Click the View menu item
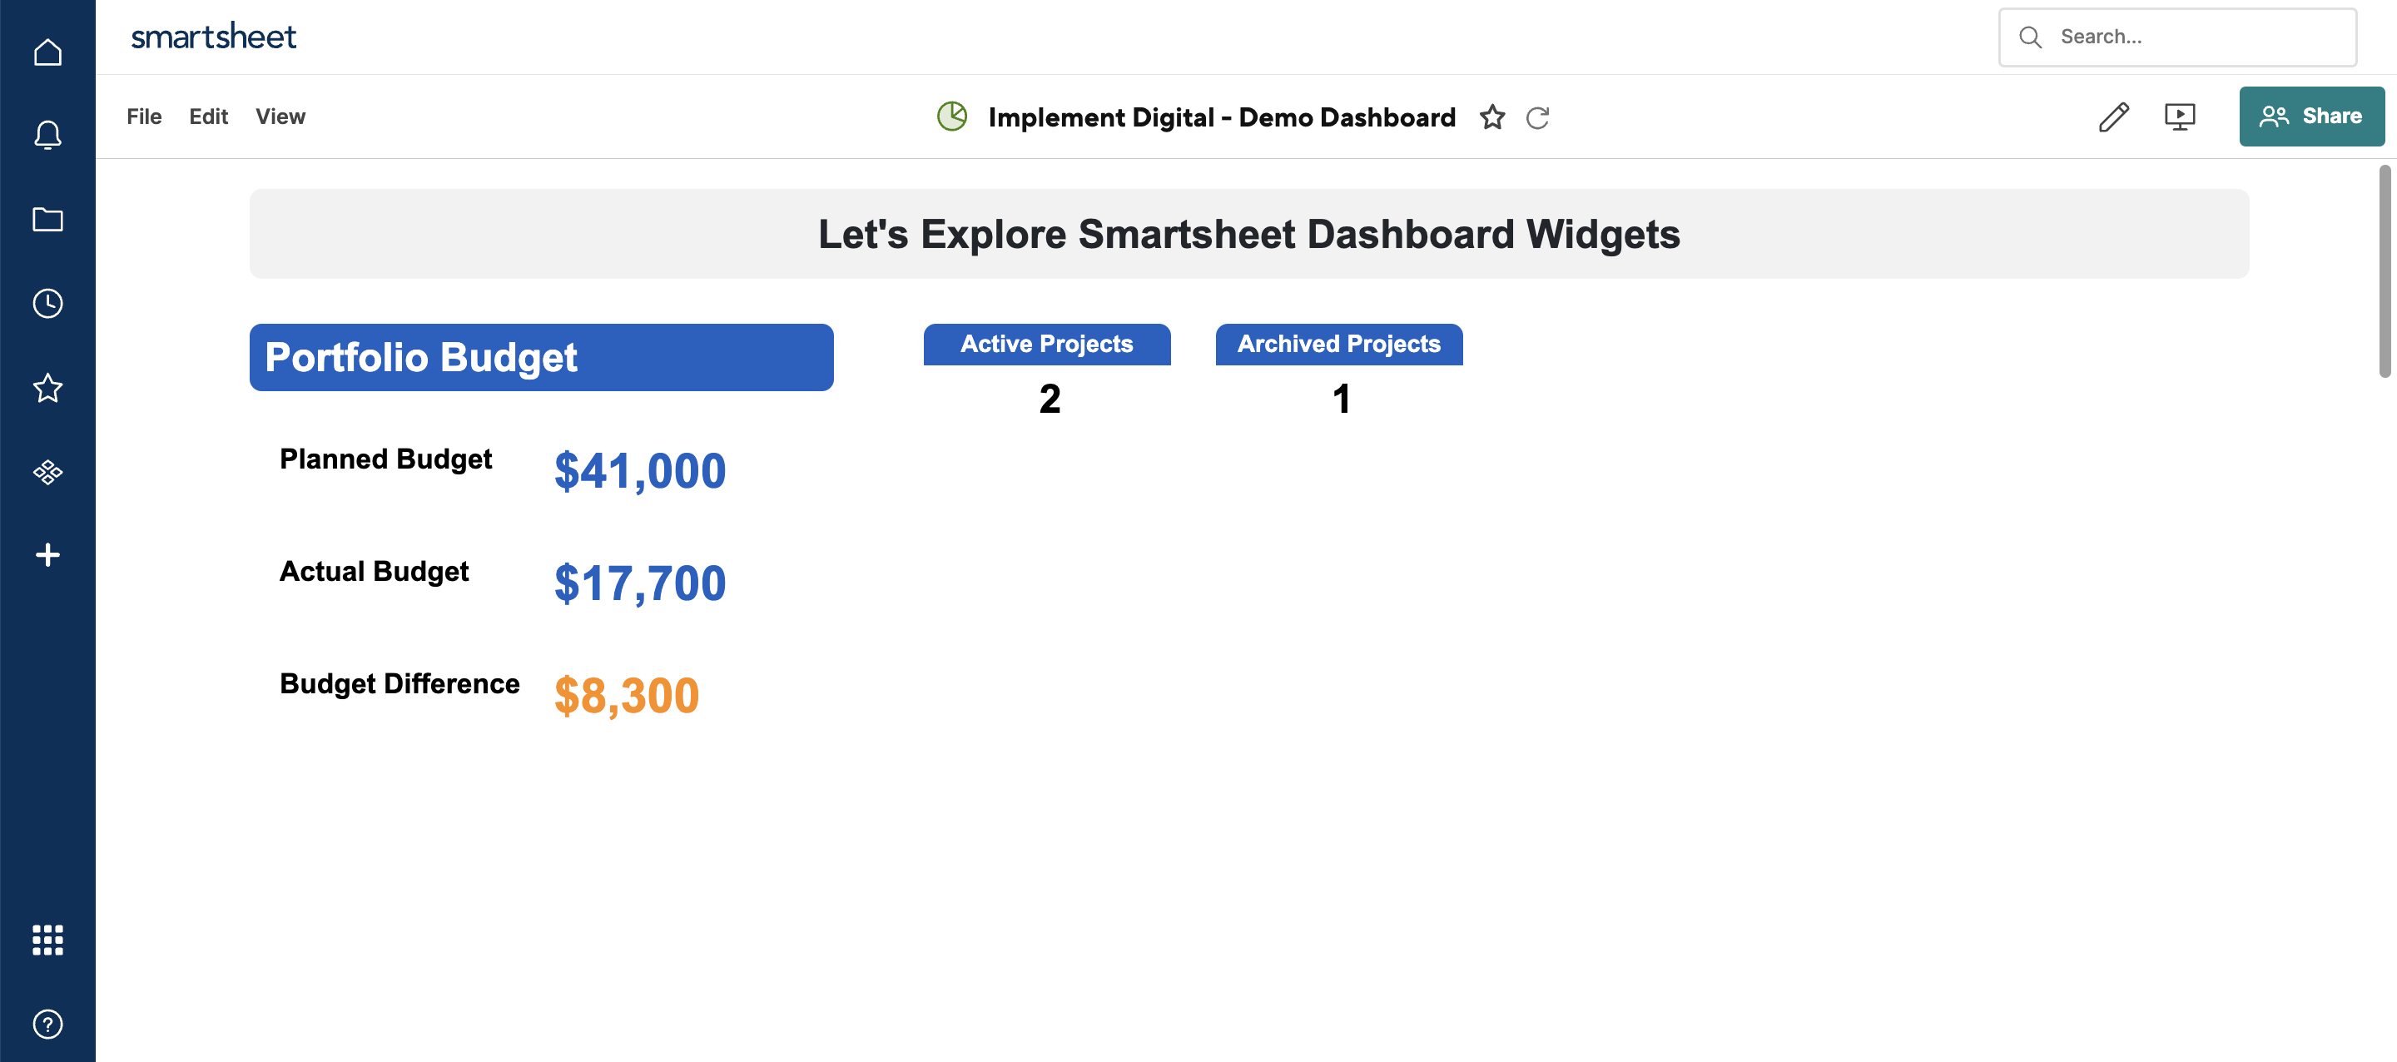 (x=280, y=117)
